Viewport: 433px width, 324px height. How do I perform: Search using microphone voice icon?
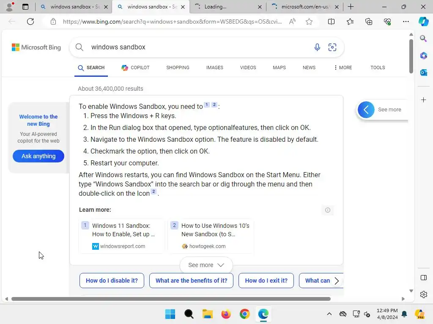(x=317, y=47)
